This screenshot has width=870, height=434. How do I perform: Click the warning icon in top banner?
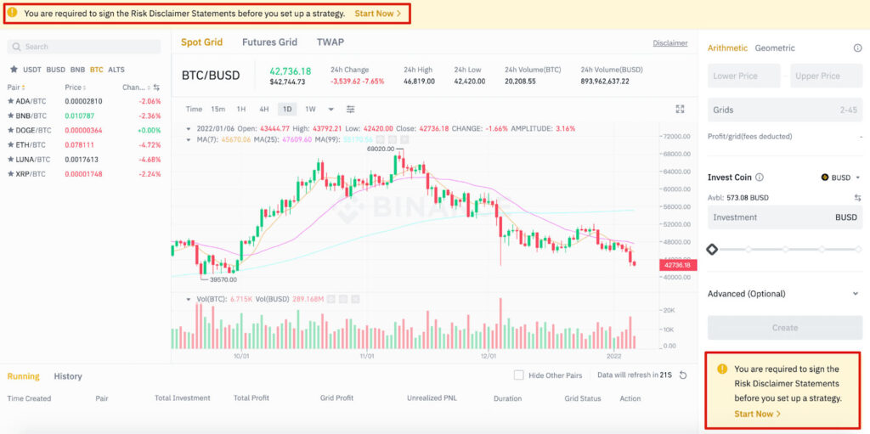[x=12, y=12]
